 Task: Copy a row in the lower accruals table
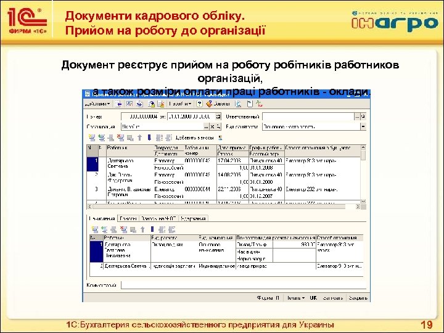[x=104, y=229]
